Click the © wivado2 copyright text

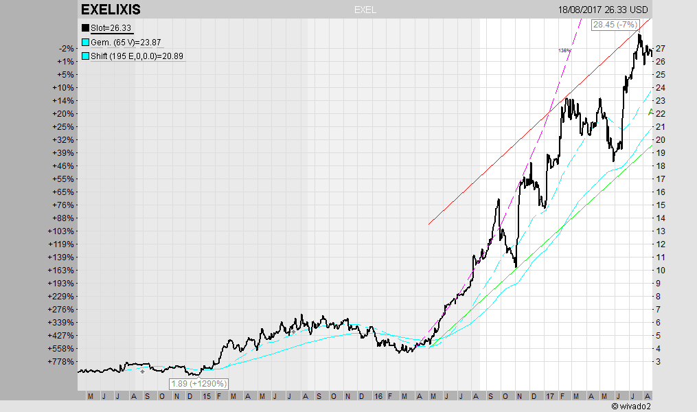pos(631,407)
